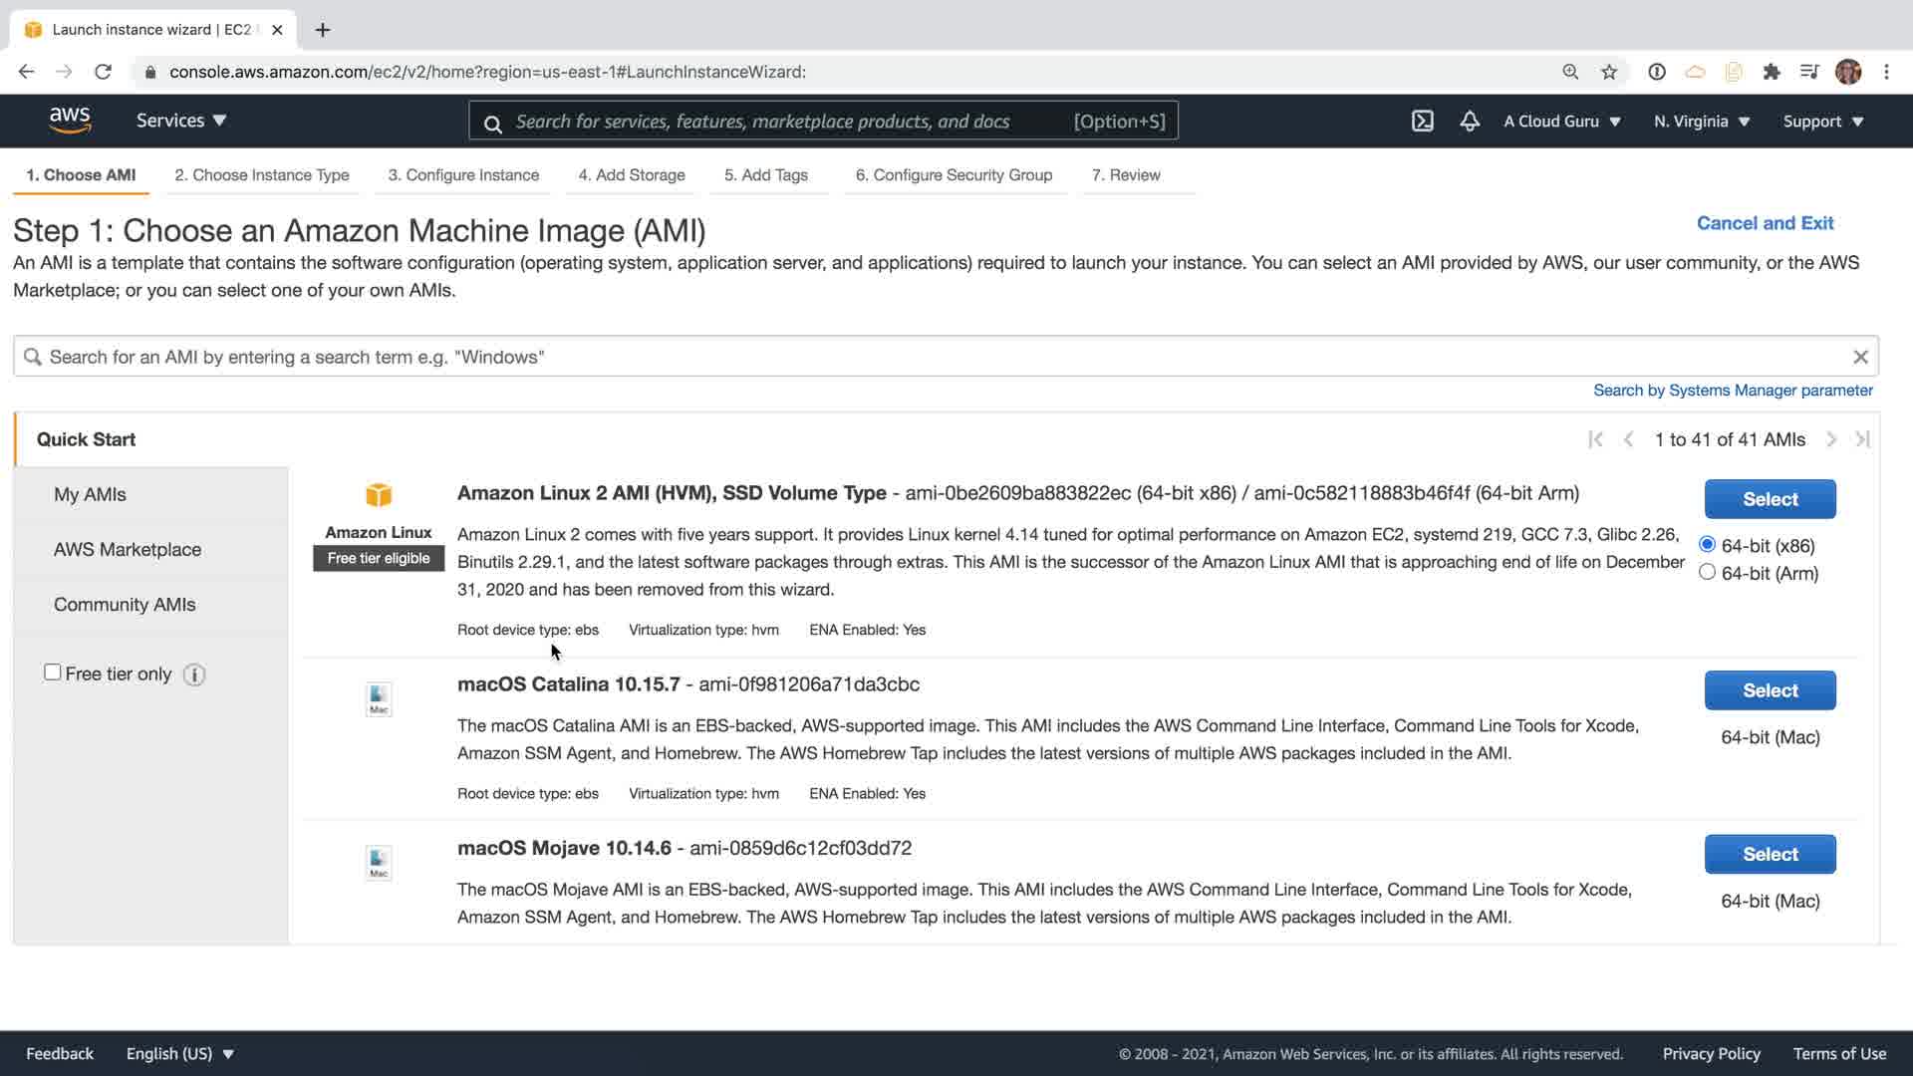
Task: Click Search by Systems Manager parameter link
Action: click(1733, 391)
